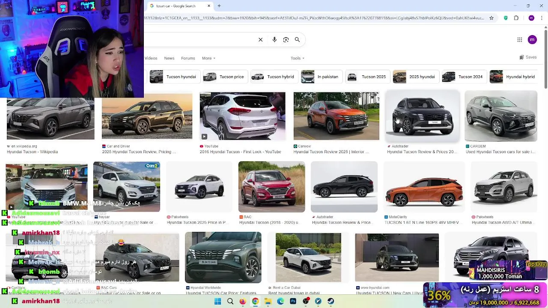Open the Chrome profile avatar in toolbar
Screen dimensions: 548x308
pos(531,18)
